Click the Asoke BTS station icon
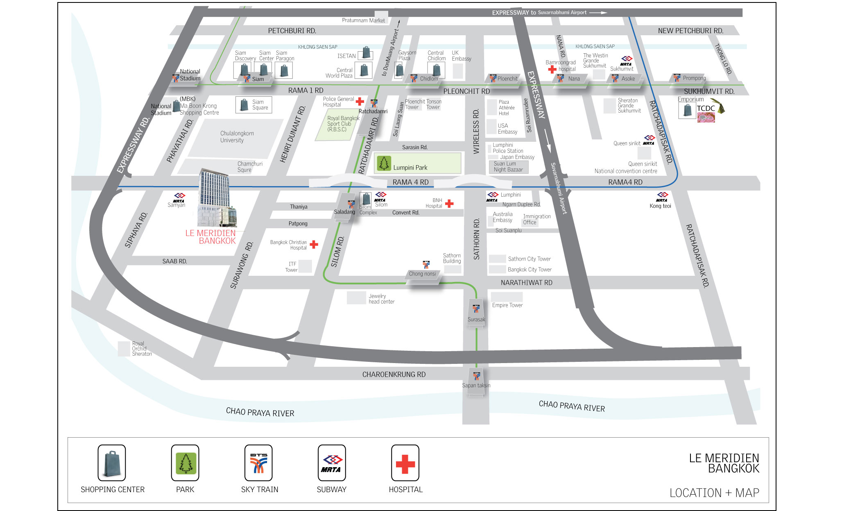The image size is (851, 511). point(615,78)
